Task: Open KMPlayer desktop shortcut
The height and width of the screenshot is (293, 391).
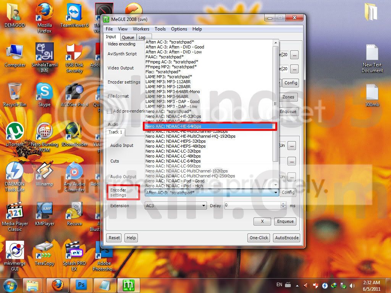Action: click(x=44, y=214)
